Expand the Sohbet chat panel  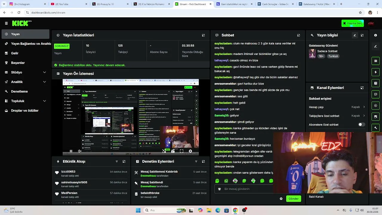(298, 35)
